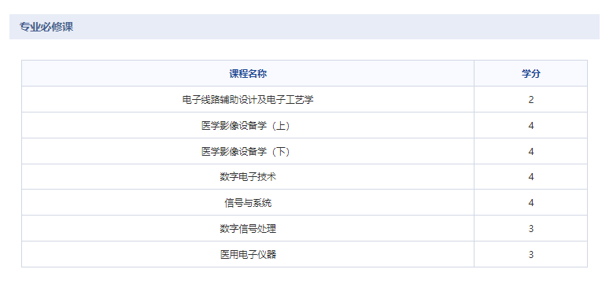Click the 专业必修课 section header
The width and height of the screenshot is (613, 295).
[x=46, y=27]
